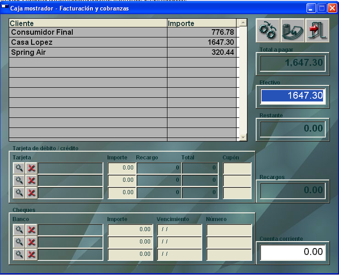The height and width of the screenshot is (275, 339).
Task: Search card in first Tarjeta row
Action: (x=19, y=168)
